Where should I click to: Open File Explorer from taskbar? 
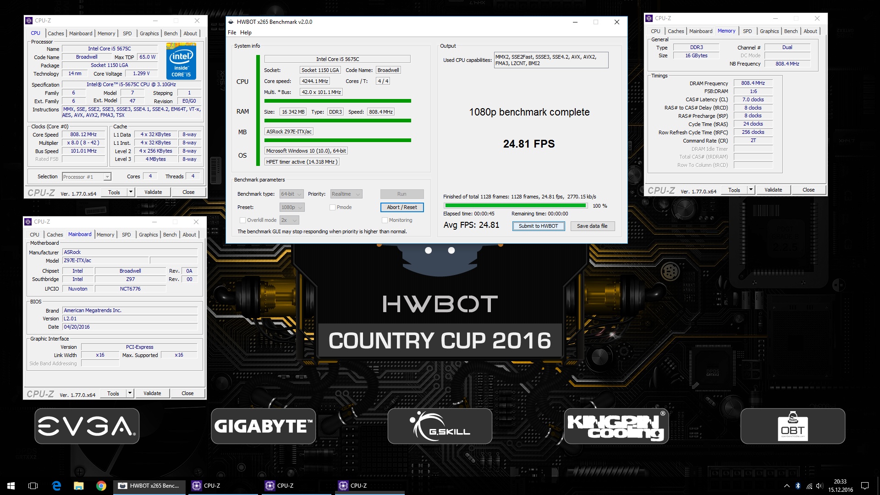79,486
